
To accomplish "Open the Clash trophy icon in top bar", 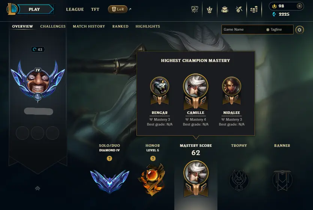I will (195, 9).
